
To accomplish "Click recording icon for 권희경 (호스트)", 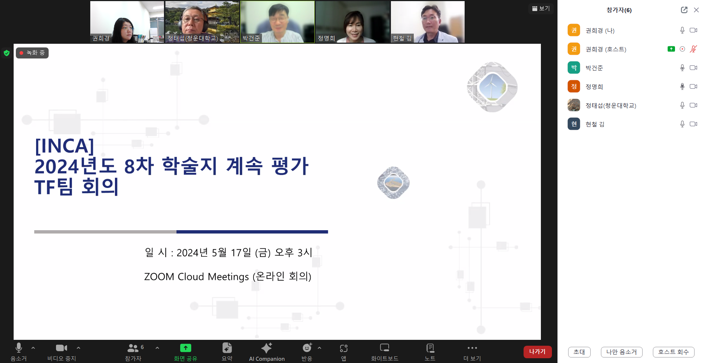I will [x=682, y=49].
